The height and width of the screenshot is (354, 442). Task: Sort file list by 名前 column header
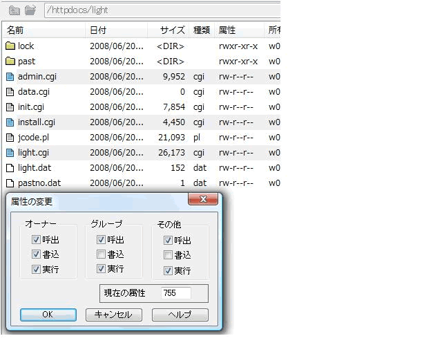[x=41, y=30]
